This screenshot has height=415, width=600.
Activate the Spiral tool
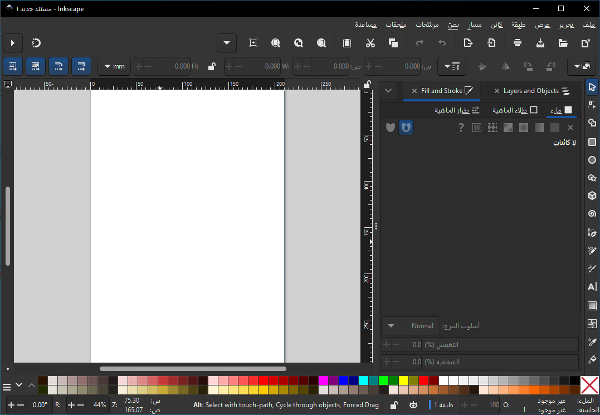(x=592, y=214)
